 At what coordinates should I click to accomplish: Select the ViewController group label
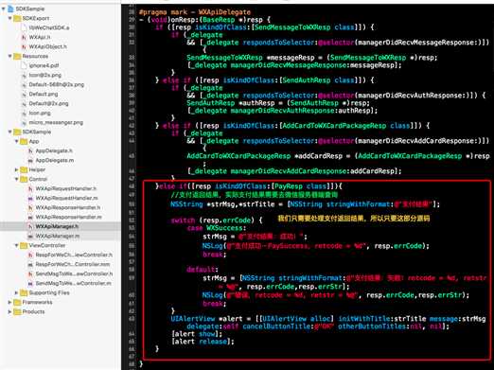coord(47,245)
